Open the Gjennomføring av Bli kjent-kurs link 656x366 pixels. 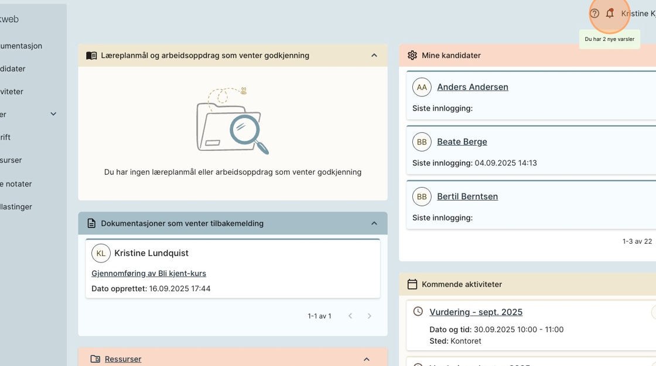149,273
